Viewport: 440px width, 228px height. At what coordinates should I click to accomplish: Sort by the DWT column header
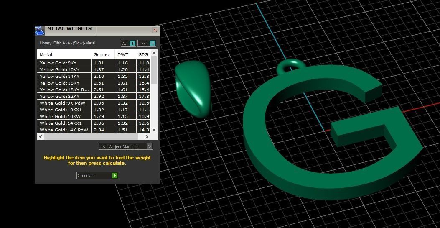(x=125, y=54)
